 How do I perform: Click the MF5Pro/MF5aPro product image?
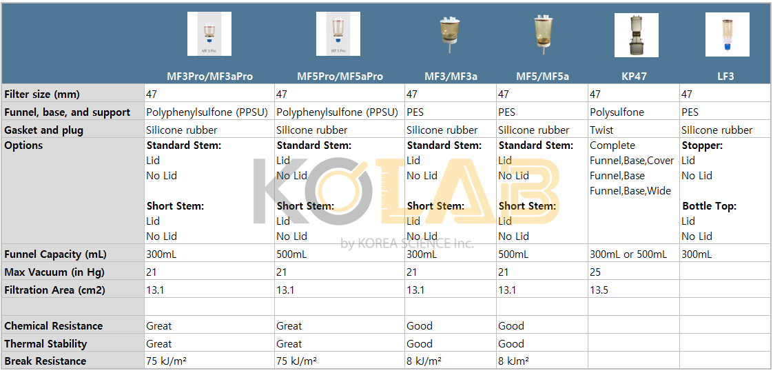(338, 34)
